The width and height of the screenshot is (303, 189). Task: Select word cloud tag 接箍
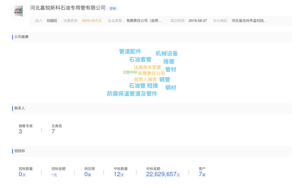pyautogui.click(x=169, y=62)
